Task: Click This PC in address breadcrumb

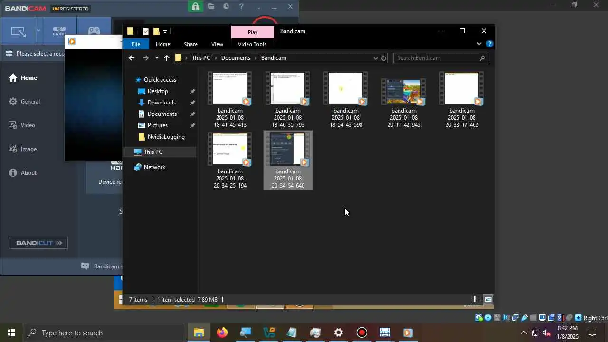Action: click(201, 58)
